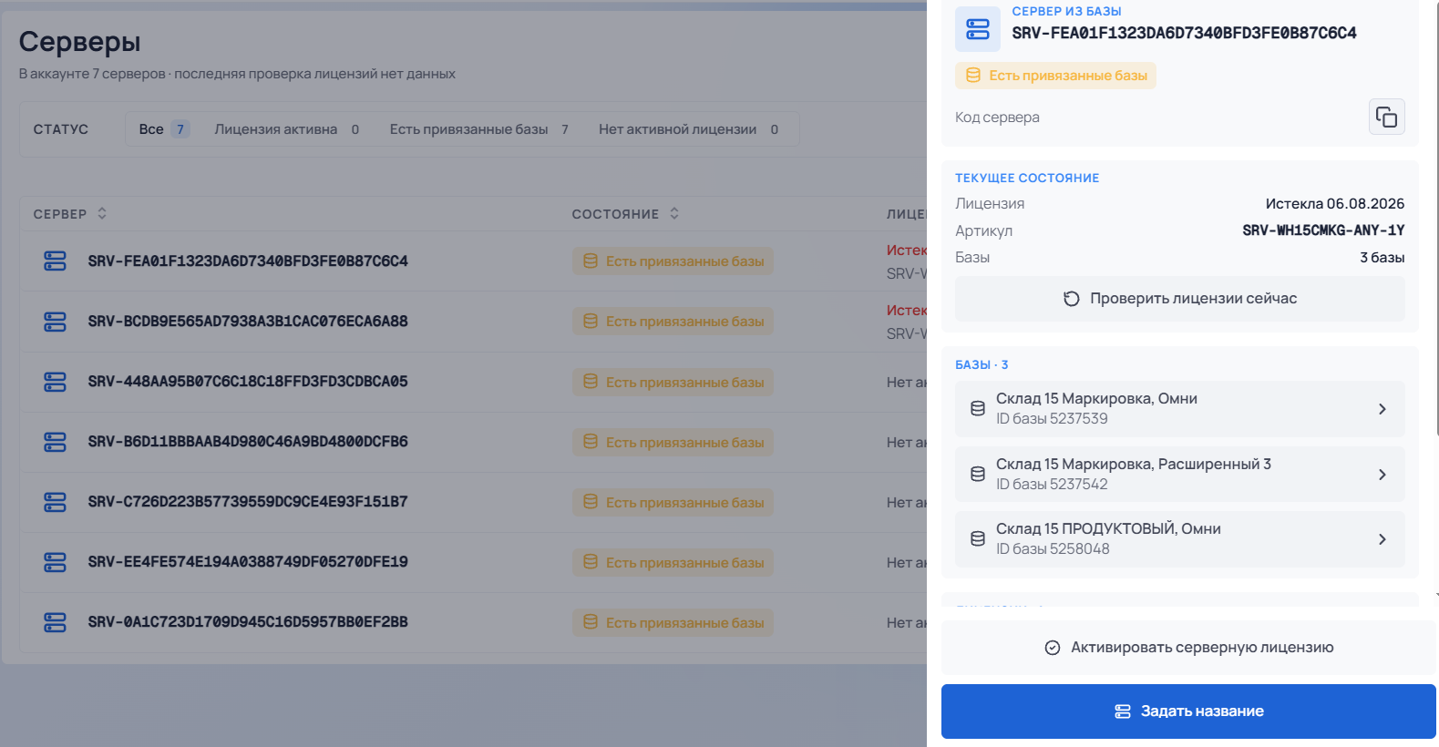
Task: Click server icon of SRV-448AA95B07C6C18C18FFD3FD3CDBCA05 row
Action: (55, 382)
